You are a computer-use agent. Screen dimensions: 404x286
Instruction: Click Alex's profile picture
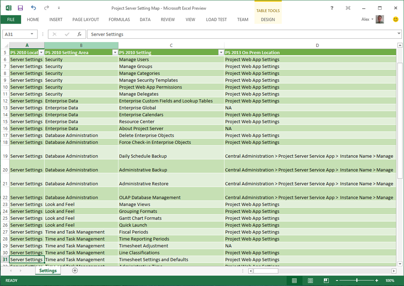(380, 19)
